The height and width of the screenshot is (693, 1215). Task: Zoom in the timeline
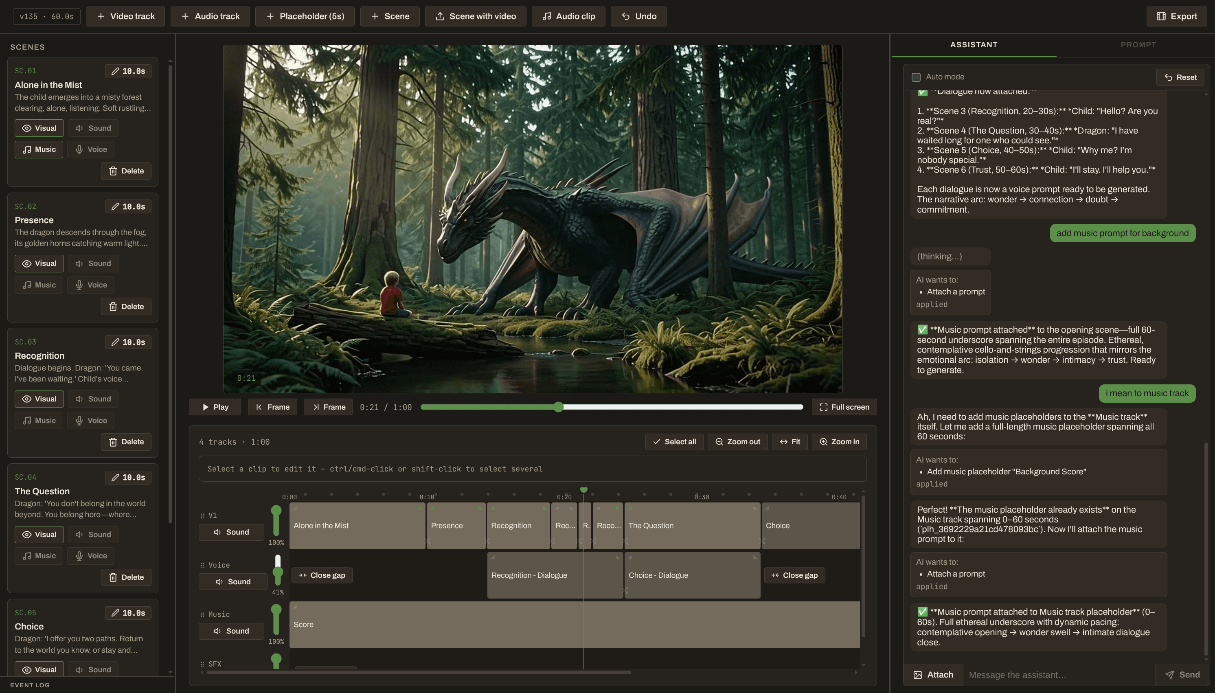coord(839,442)
